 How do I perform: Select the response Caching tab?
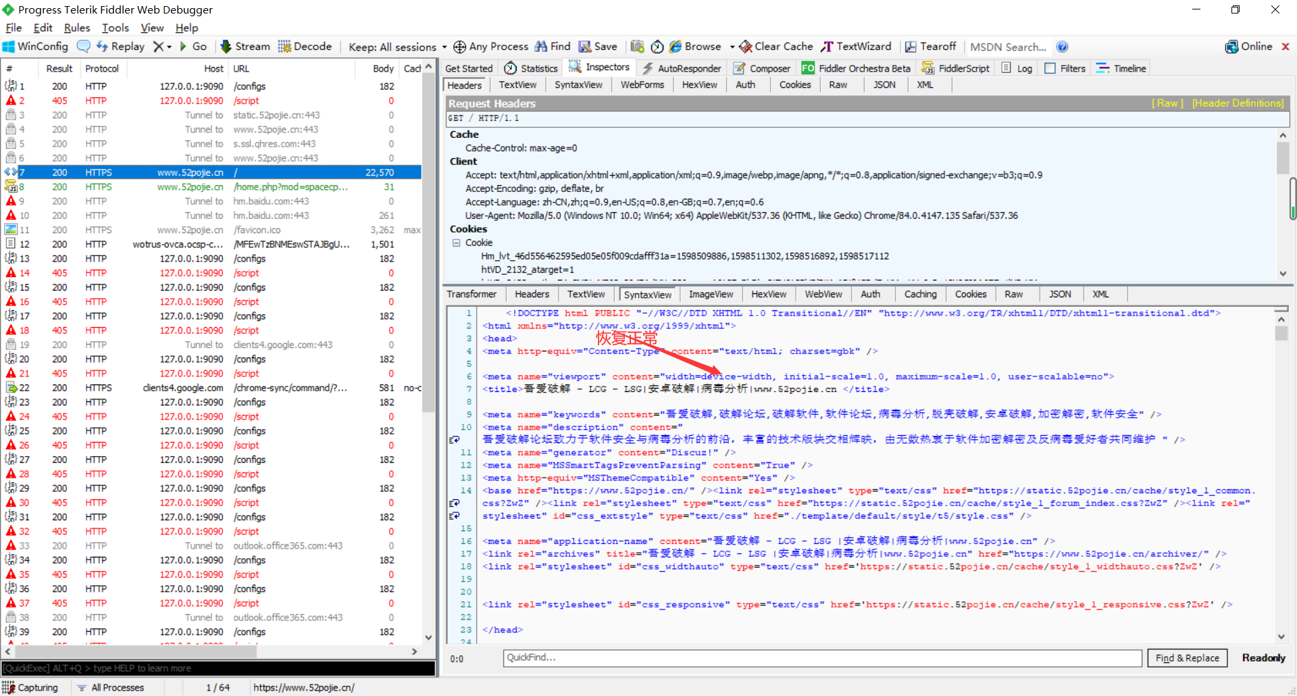(920, 295)
